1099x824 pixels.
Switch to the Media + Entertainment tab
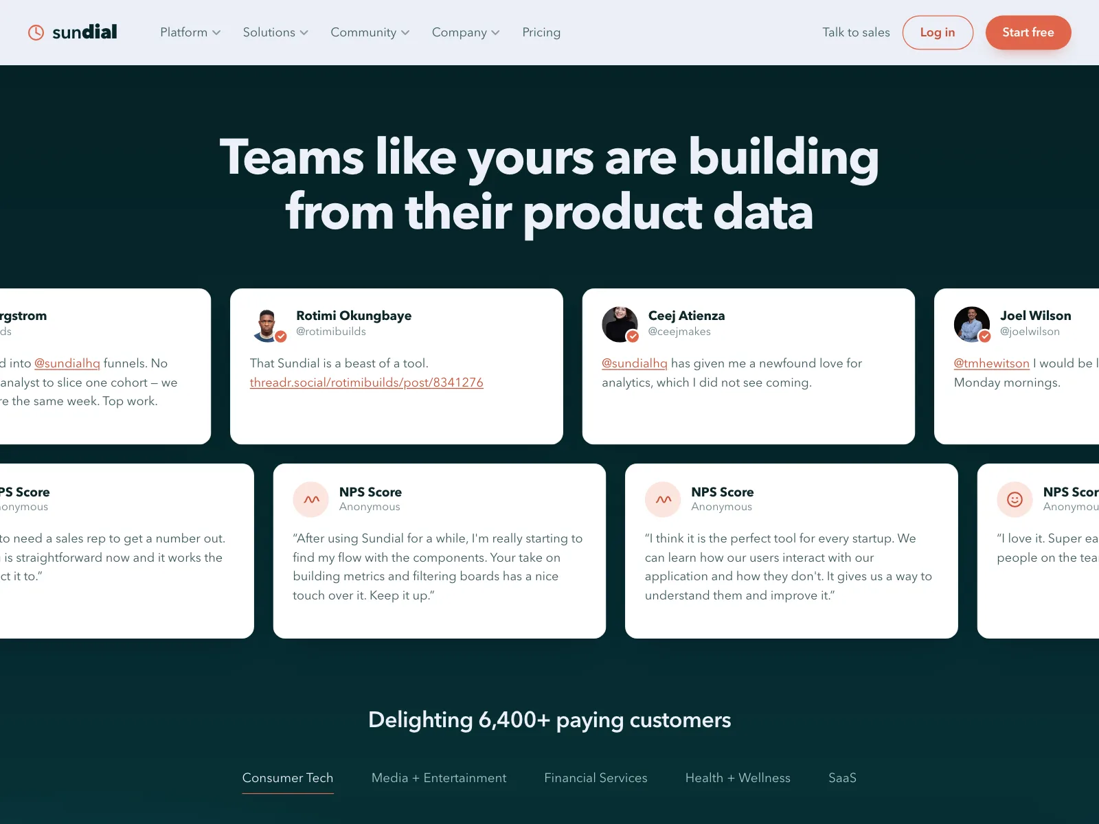point(439,778)
